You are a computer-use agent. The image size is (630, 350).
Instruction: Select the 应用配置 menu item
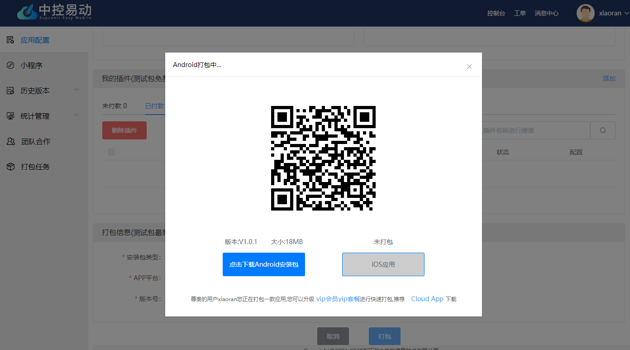(44, 40)
